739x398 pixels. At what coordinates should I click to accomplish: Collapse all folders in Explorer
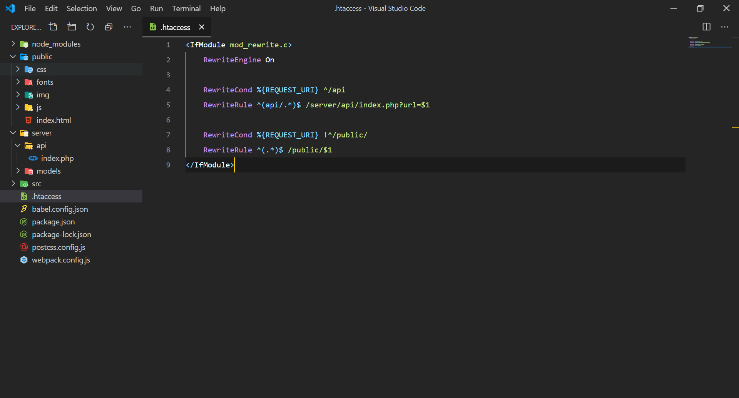pyautogui.click(x=109, y=27)
